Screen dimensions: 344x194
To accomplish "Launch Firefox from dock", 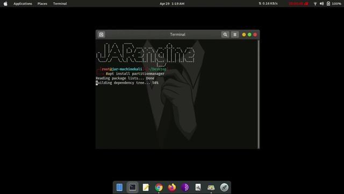I will pyautogui.click(x=172, y=187).
